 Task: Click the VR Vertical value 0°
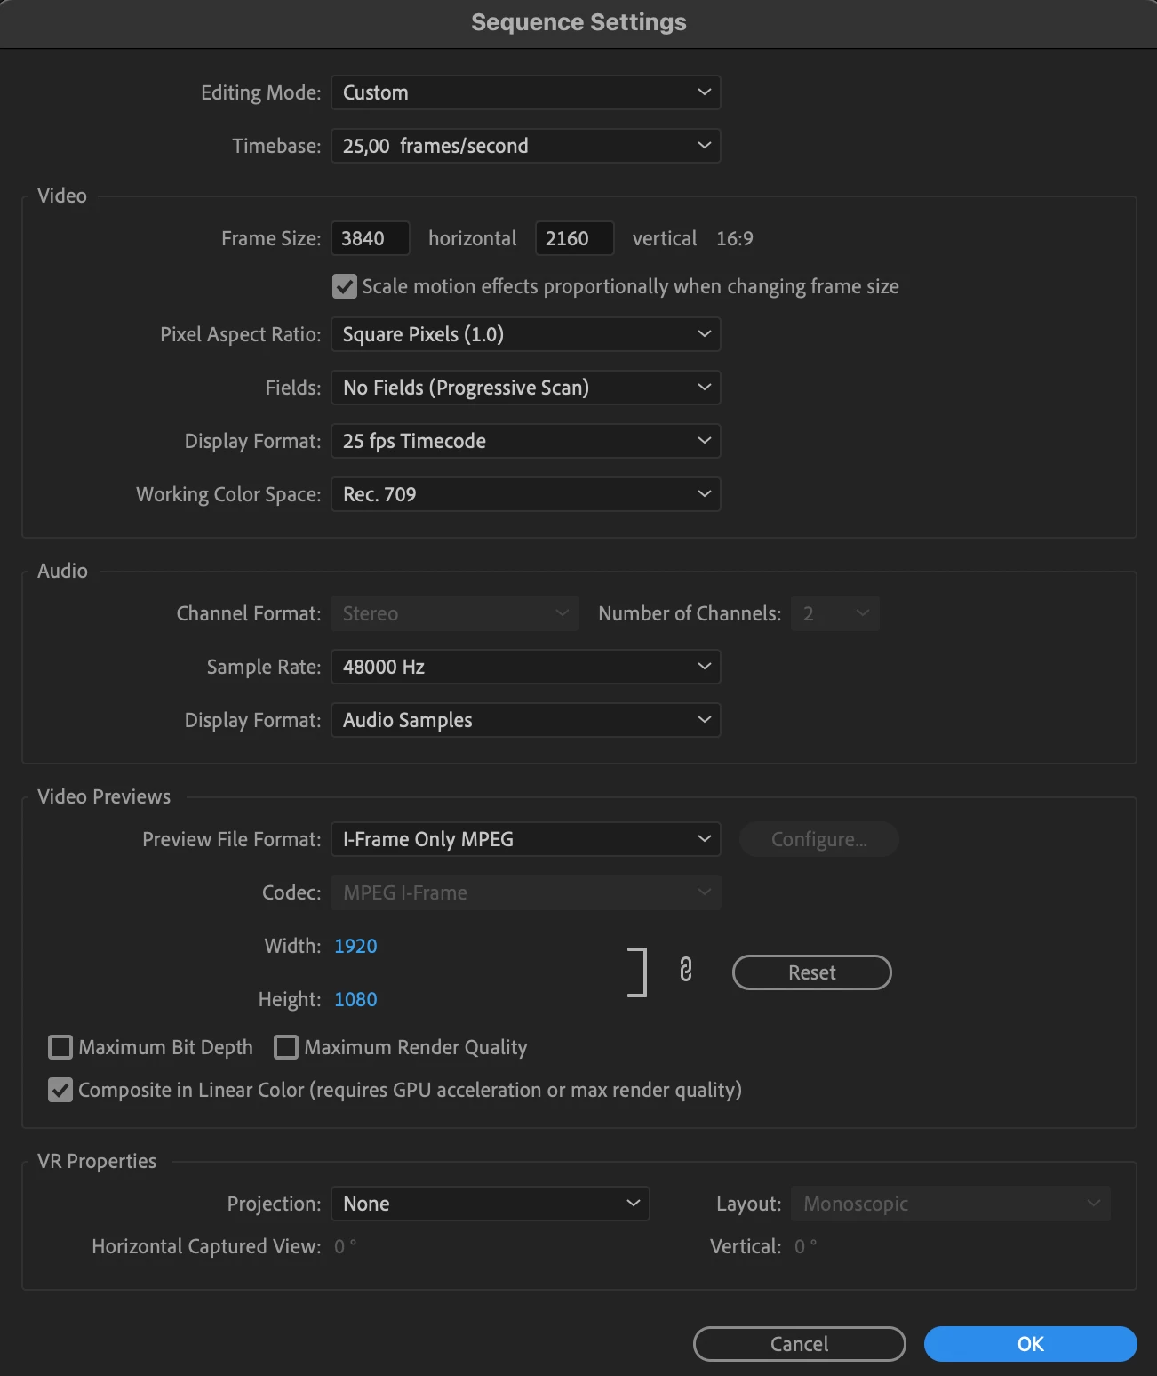(806, 1246)
